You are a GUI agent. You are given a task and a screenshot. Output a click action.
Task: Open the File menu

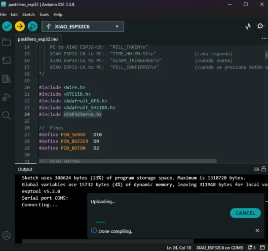point(4,15)
